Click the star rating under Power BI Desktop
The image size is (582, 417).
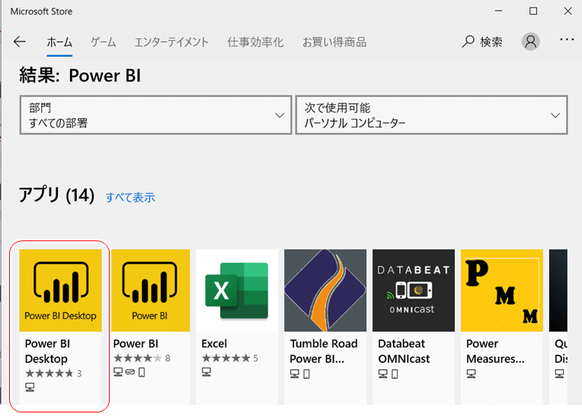coord(53,374)
